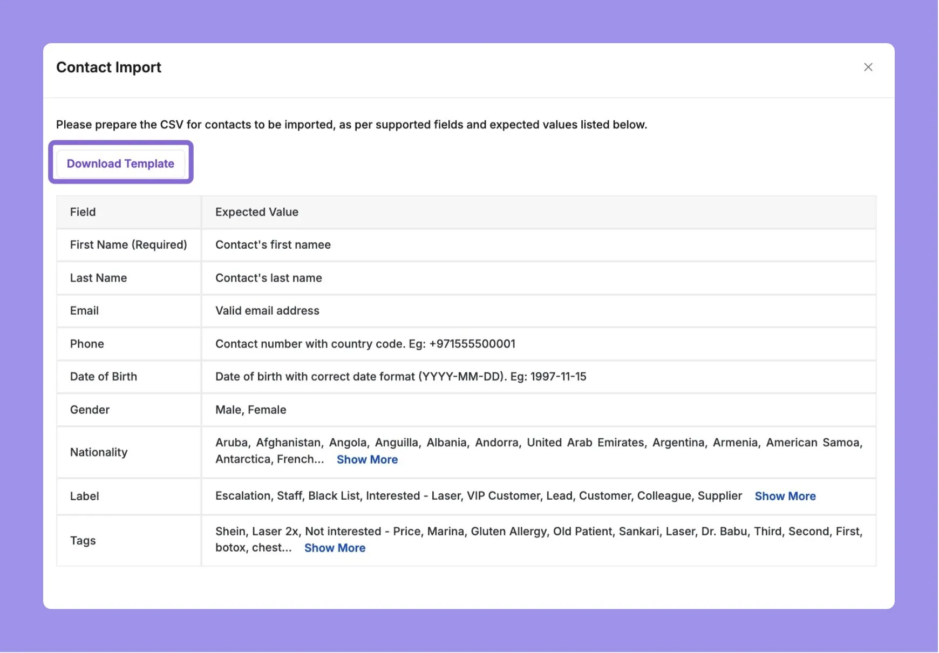939x653 pixels.
Task: Select the 'Date of Birth' field cell
Action: click(129, 377)
